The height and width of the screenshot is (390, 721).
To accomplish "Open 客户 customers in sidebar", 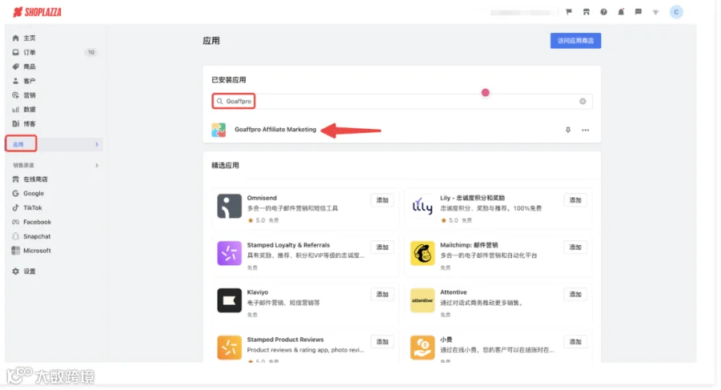I will (30, 81).
